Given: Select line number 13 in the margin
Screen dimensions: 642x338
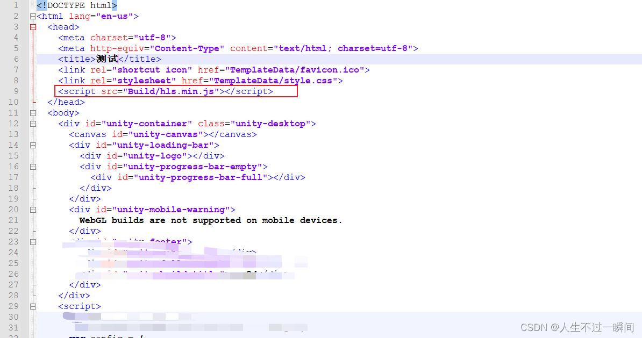Looking at the screenshot, I should (13, 134).
